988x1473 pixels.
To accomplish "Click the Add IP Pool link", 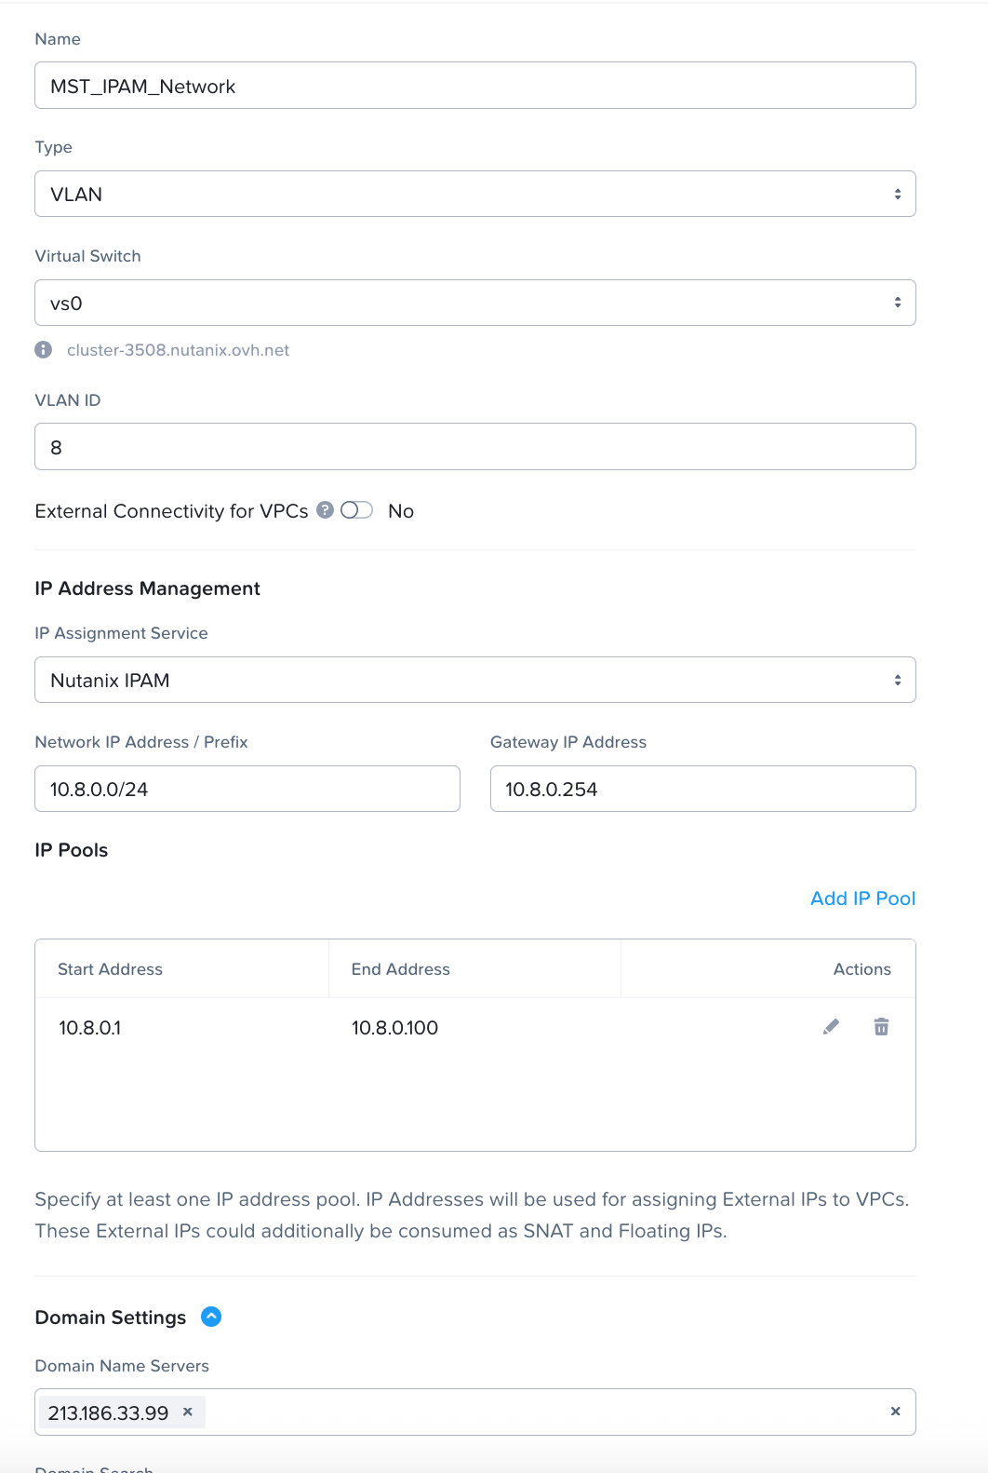I will pyautogui.click(x=862, y=899).
